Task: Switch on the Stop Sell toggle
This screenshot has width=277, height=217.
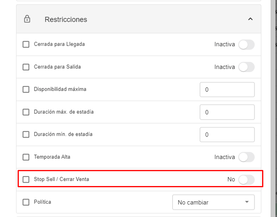Action: click(x=246, y=180)
